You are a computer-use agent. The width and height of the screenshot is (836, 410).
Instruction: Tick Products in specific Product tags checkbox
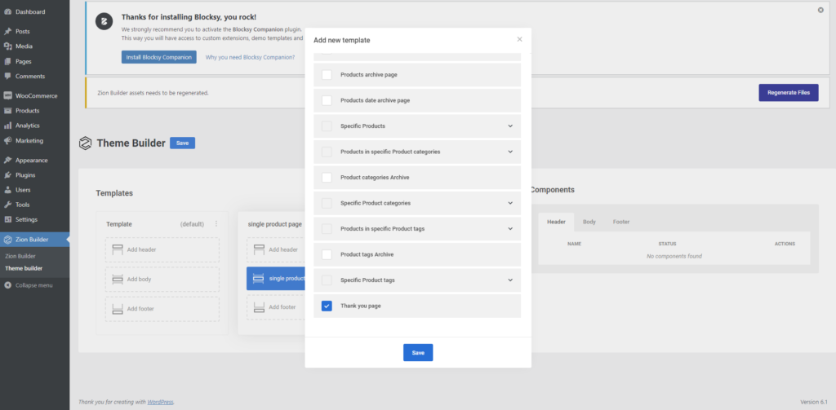(x=327, y=229)
